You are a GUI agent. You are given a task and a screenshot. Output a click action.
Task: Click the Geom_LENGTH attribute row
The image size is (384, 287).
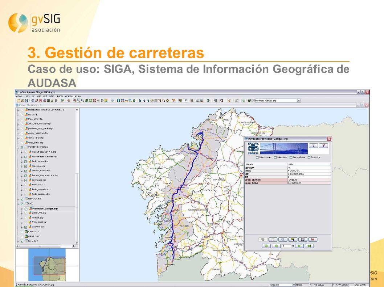(287, 180)
